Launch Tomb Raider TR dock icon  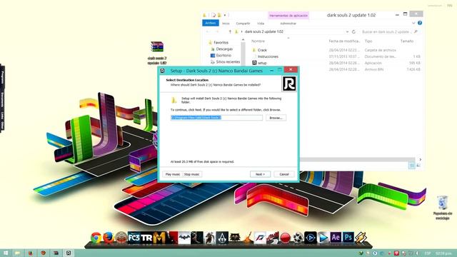coord(146,238)
